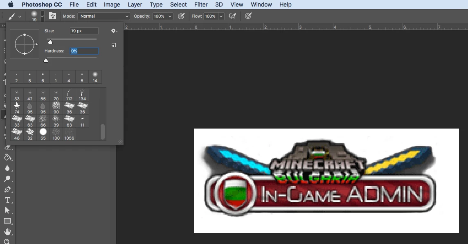Select the Hand tool
This screenshot has width=468, height=244.
coord(7,231)
